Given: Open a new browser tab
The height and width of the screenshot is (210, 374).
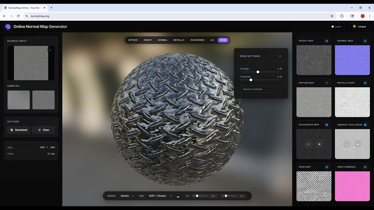Looking at the screenshot, I should pos(51,8).
